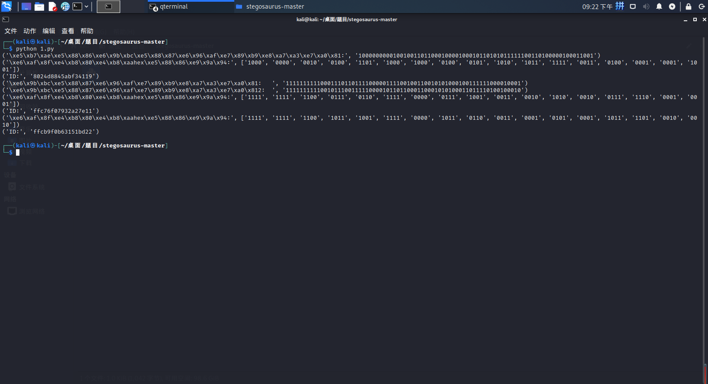Image resolution: width=708 pixels, height=384 pixels.
Task: Click the 'python 1.py' command text
Action: pos(35,49)
